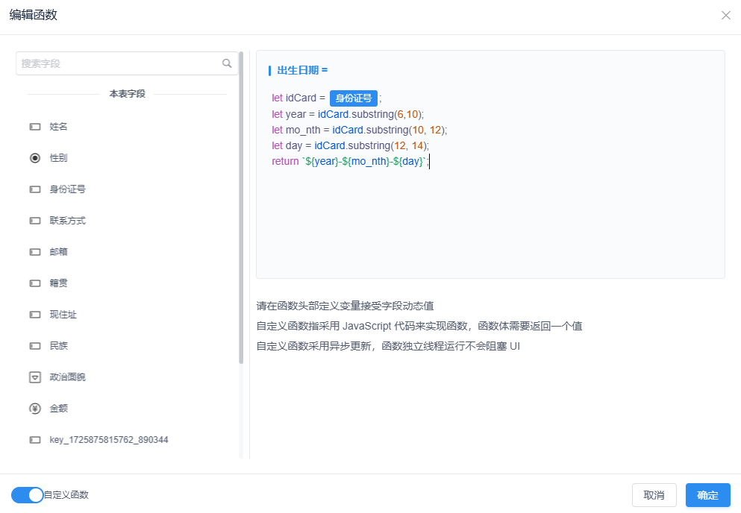Click the field icon beside 邮箱

34,252
